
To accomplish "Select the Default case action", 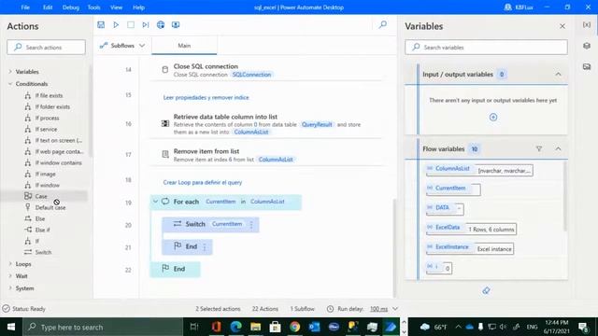I will click(50, 207).
